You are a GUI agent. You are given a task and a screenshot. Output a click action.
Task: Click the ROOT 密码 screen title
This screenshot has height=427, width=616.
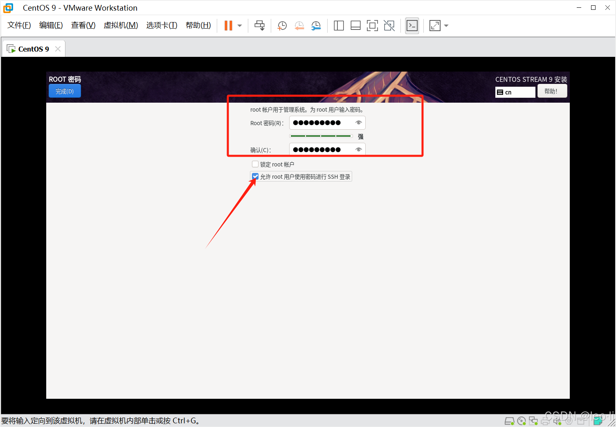pyautogui.click(x=65, y=79)
